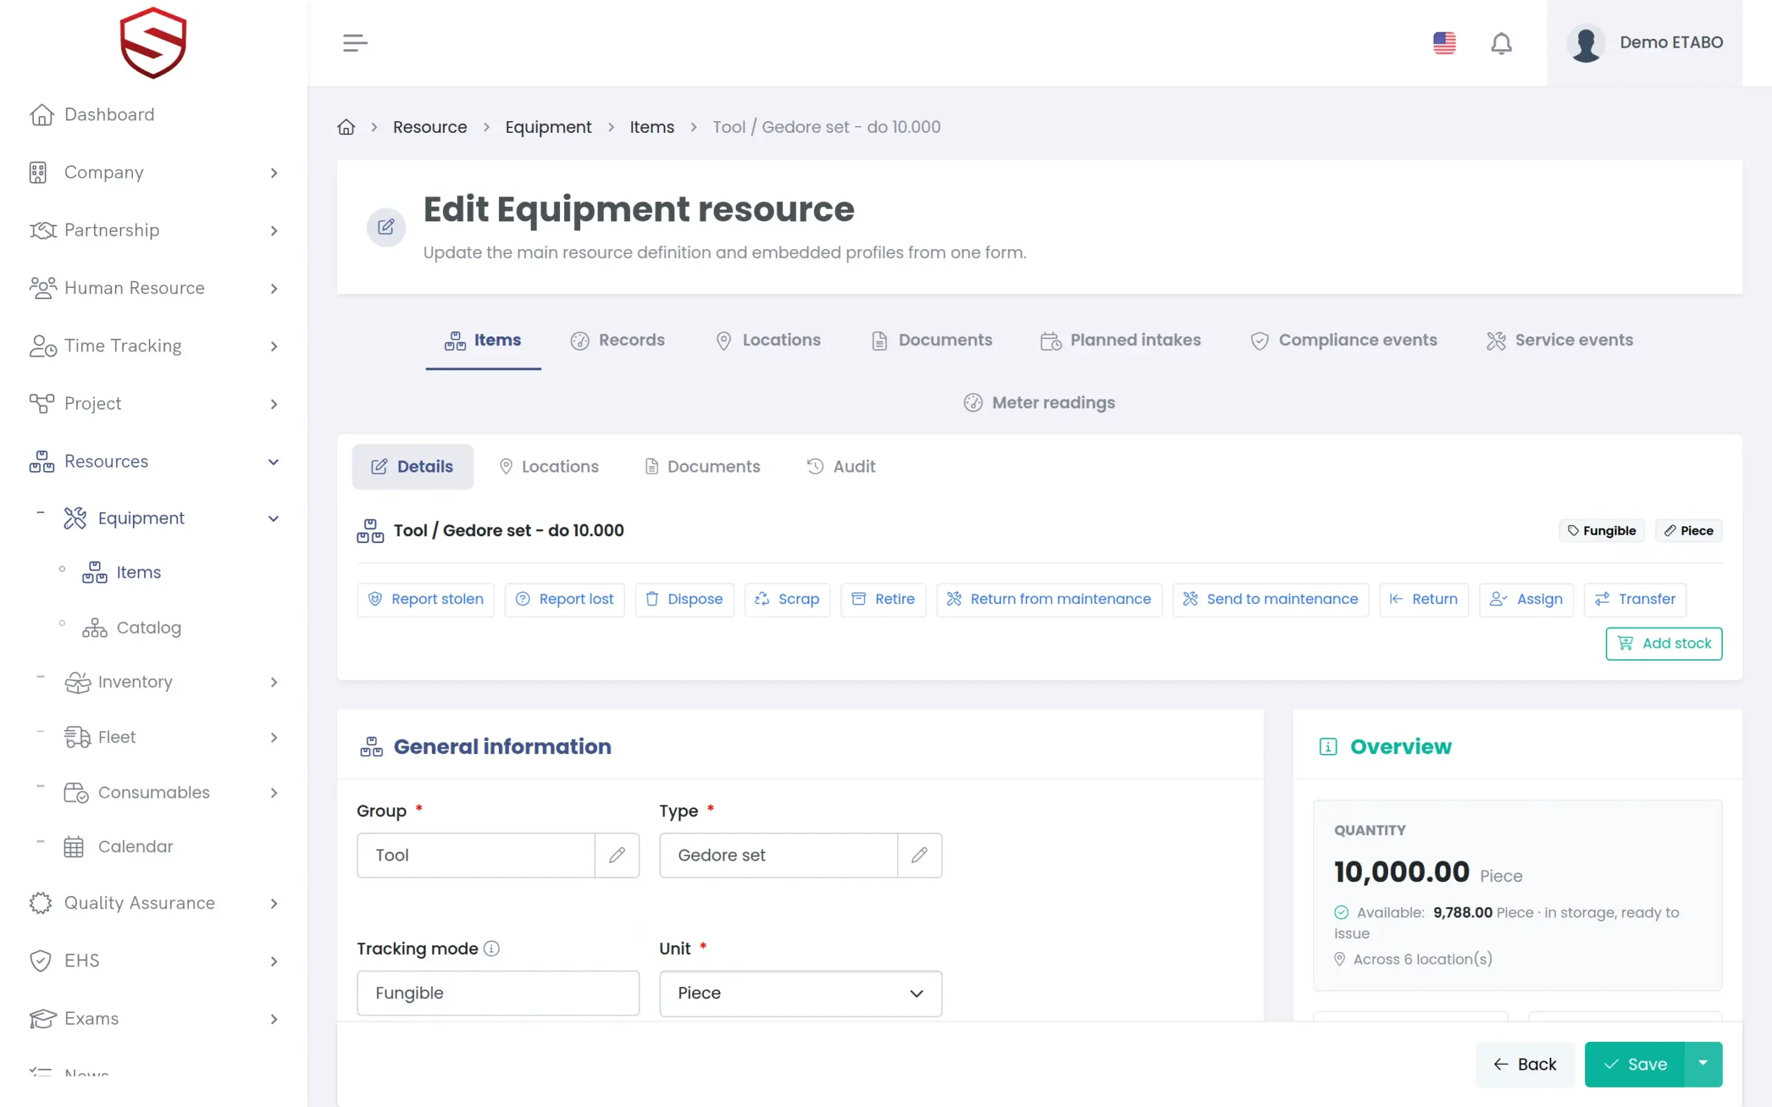Click the edit pencil icon beside page title
Viewport: 1772px width, 1107px height.
pyautogui.click(x=386, y=227)
